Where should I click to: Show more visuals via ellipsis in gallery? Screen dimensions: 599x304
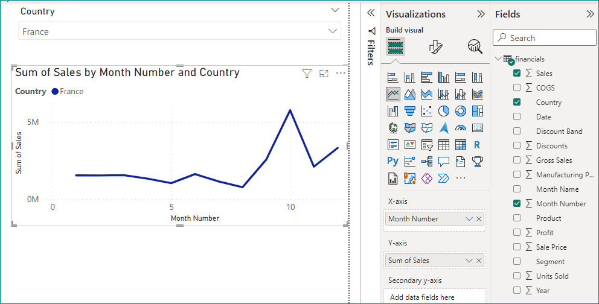(x=461, y=178)
